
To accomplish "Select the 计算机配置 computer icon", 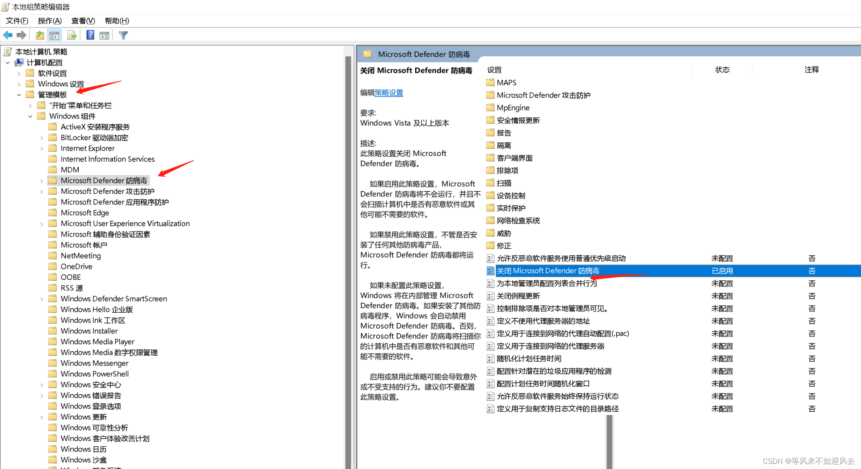I will coord(19,62).
